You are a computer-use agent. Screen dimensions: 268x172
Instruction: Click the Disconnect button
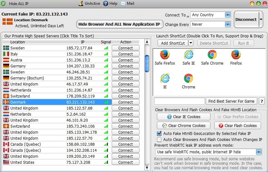click(x=246, y=19)
